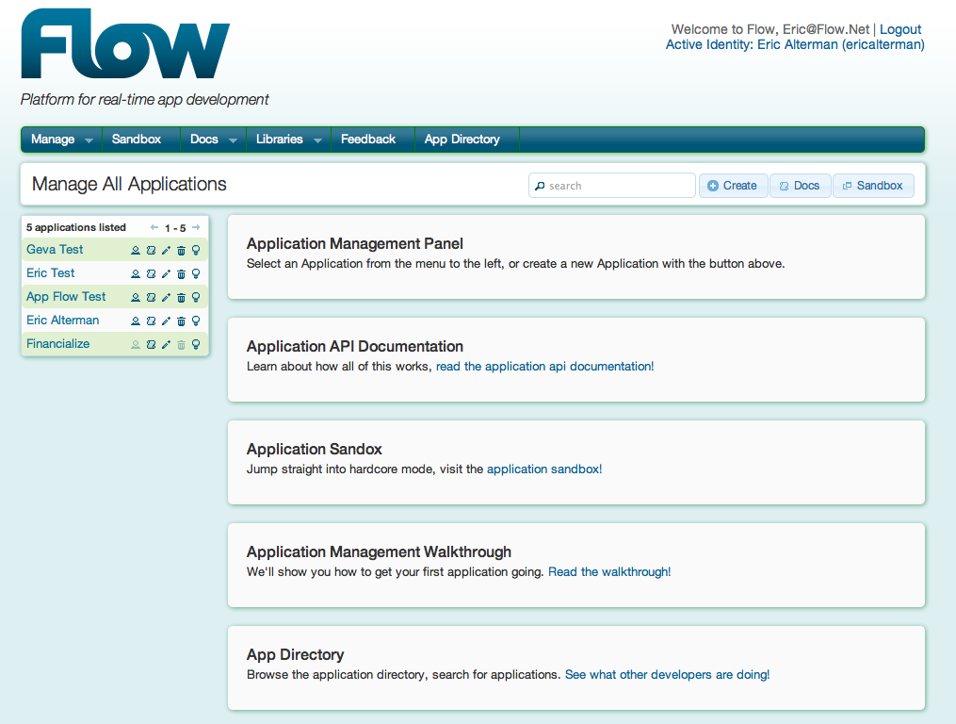The image size is (956, 724).
Task: Click the lightbulb icon for Eric Test
Action: point(196,273)
